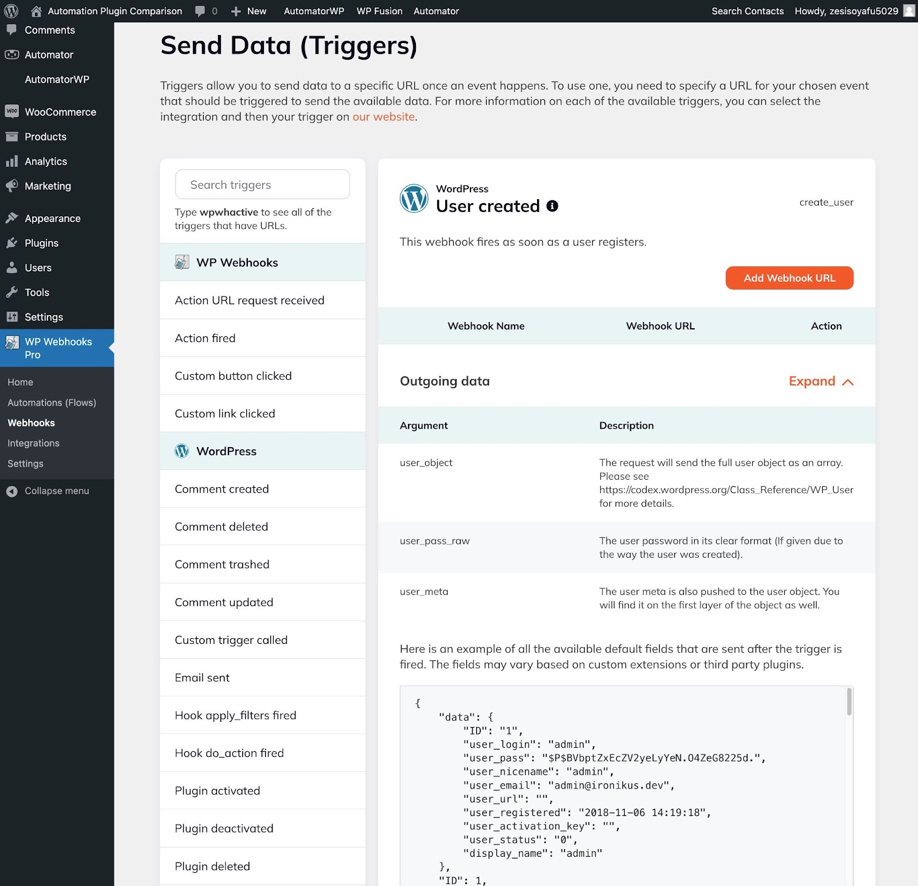The width and height of the screenshot is (918, 886).
Task: Expand the Outgoing data section
Action: point(821,381)
